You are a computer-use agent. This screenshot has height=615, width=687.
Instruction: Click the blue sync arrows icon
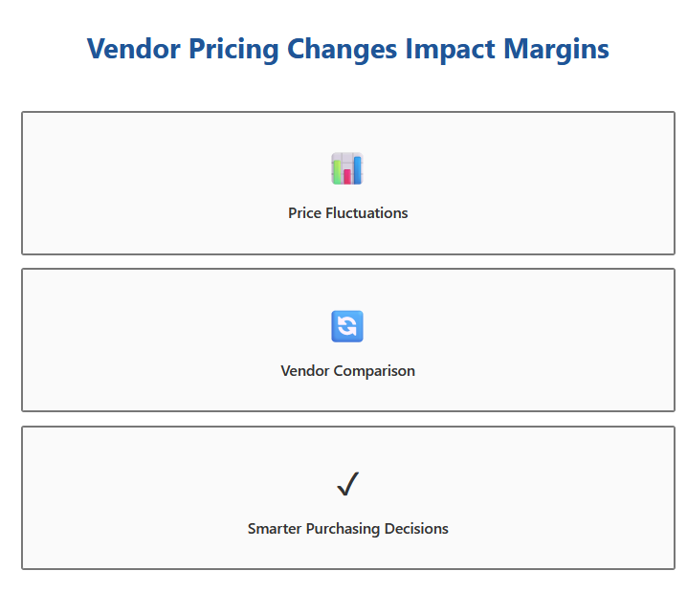[347, 326]
